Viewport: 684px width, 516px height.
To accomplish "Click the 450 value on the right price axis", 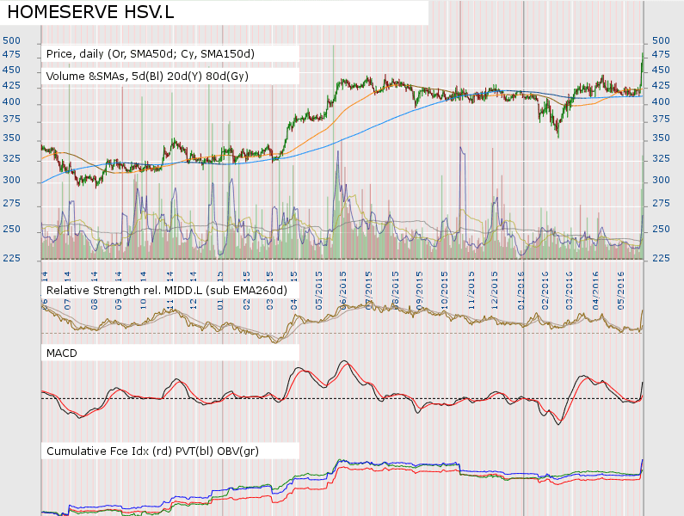I will (x=661, y=70).
